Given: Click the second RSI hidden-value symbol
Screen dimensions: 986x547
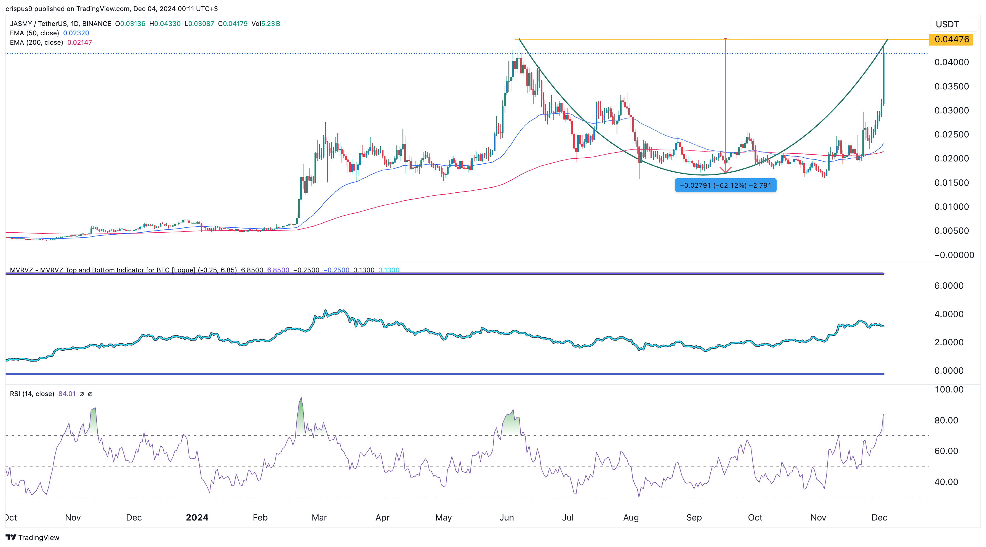Looking at the screenshot, I should [x=90, y=394].
